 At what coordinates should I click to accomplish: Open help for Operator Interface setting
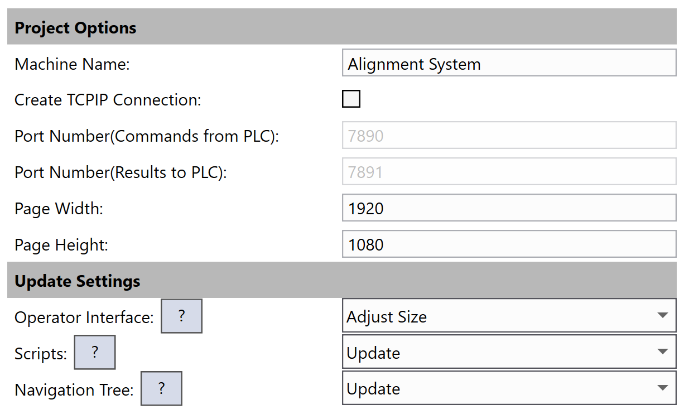pos(181,316)
